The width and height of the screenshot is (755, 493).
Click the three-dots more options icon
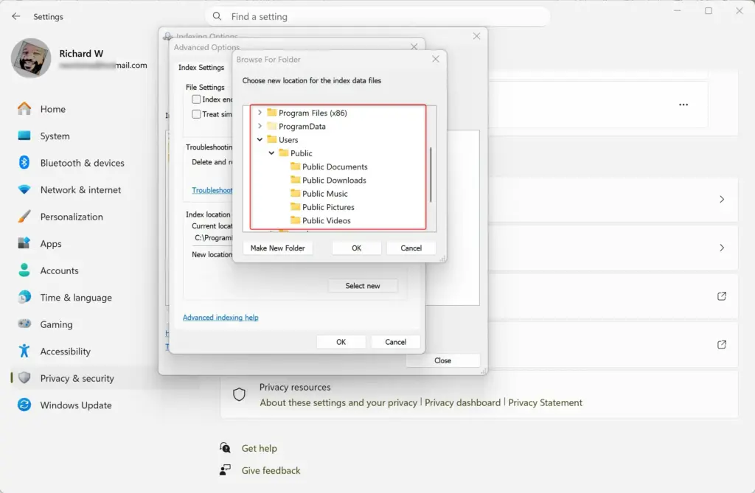(x=683, y=105)
